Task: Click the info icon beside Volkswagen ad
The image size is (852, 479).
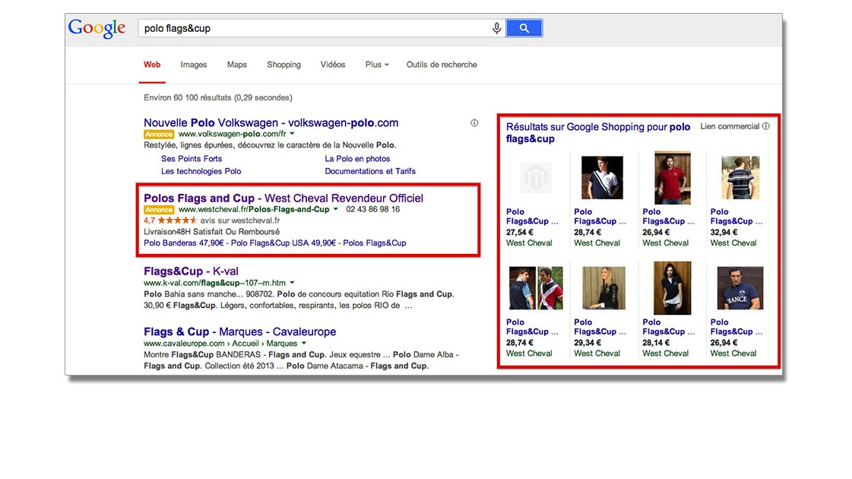Action: click(474, 123)
